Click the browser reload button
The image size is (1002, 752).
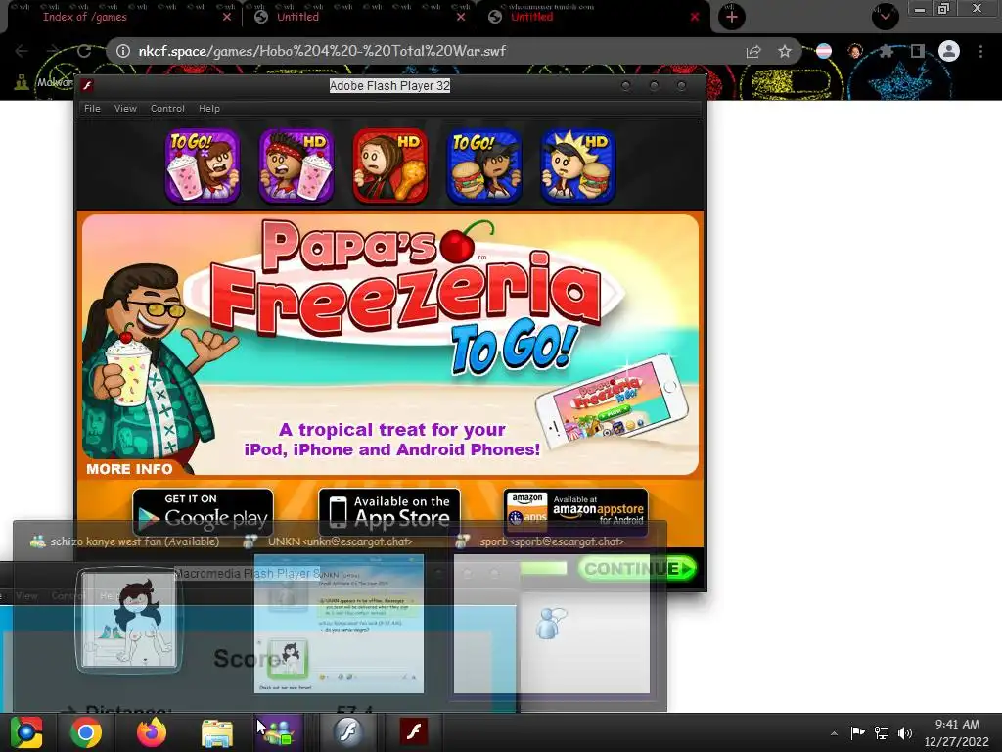point(84,51)
